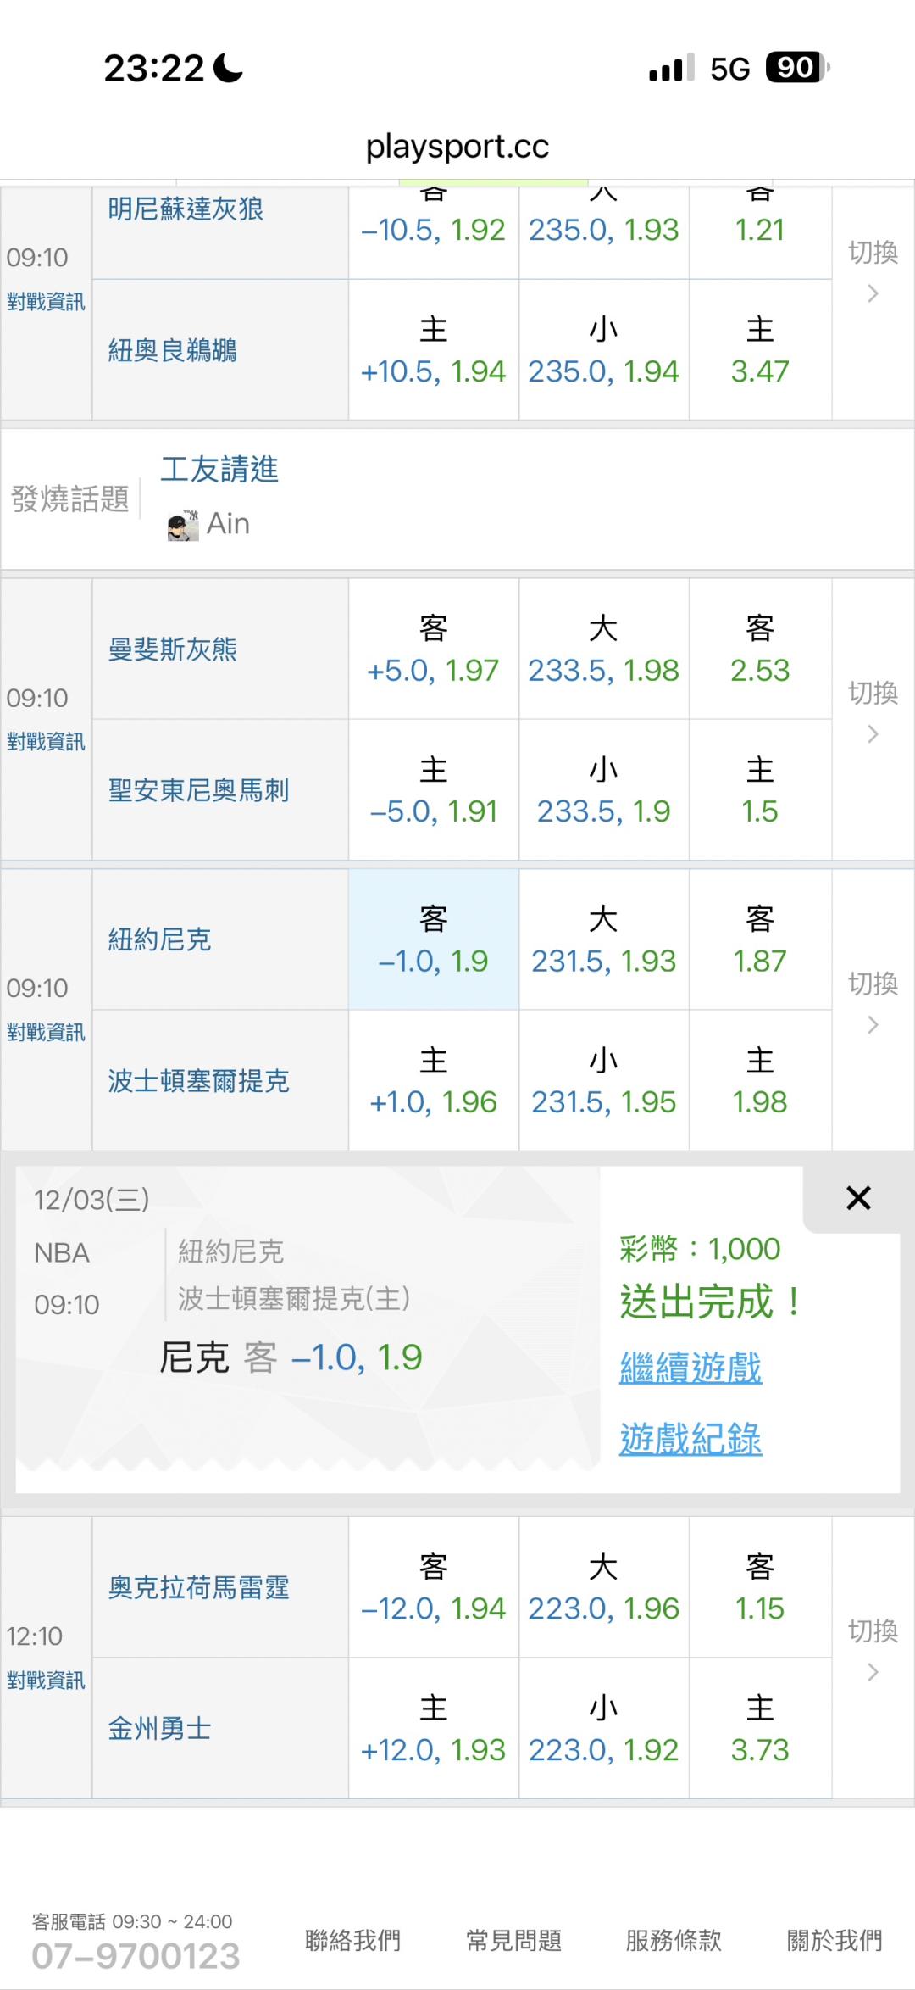Select over 233.5 for Grizzlies-Spurs game
Screen dimensions: 915x1990
point(603,649)
